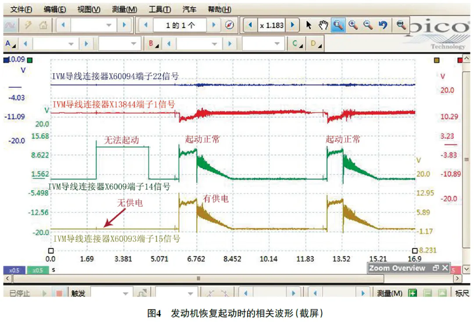Decrease the x 1.183 zoom factor
The height and width of the screenshot is (322, 474).
click(x=250, y=25)
